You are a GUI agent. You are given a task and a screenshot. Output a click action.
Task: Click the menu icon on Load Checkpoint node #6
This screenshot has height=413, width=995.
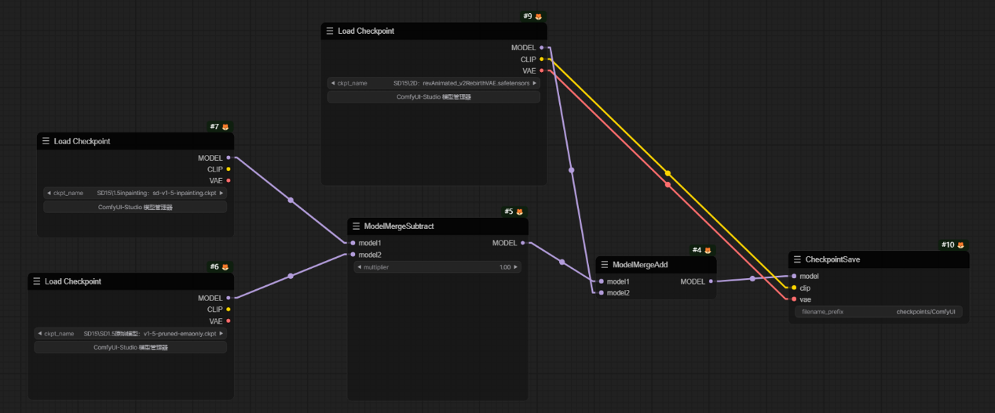click(x=36, y=281)
